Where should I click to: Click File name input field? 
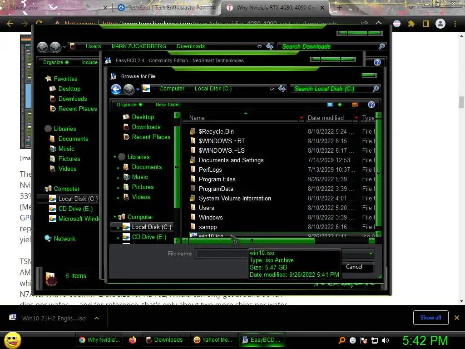point(222,254)
